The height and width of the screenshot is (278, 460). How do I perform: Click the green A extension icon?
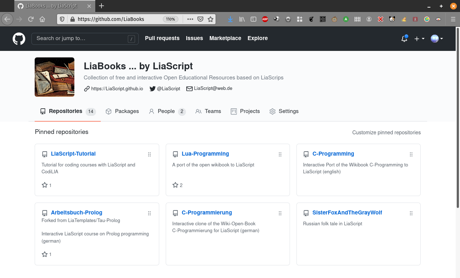pyautogui.click(x=346, y=19)
